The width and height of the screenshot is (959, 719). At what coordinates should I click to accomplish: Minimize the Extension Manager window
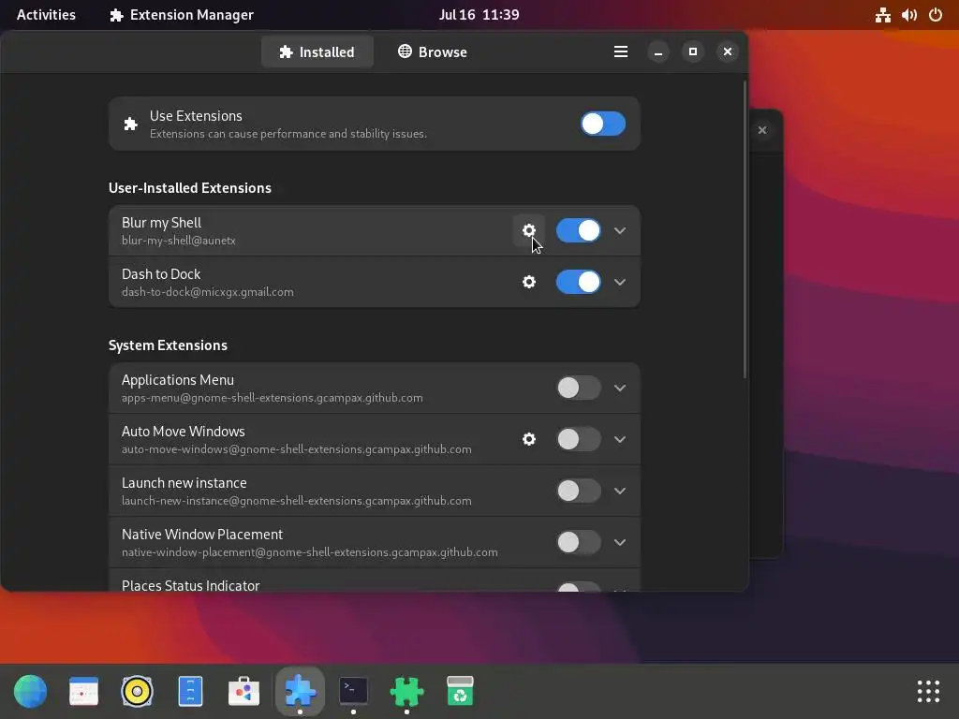(x=658, y=52)
